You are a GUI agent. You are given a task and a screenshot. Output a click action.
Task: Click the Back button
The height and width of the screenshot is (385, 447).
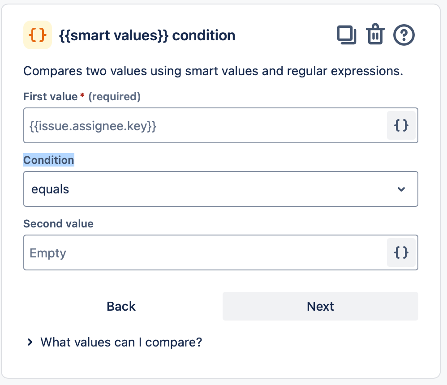click(x=120, y=306)
